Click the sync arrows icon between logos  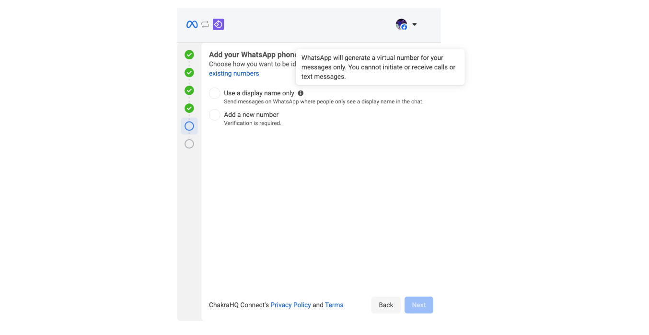click(x=205, y=24)
